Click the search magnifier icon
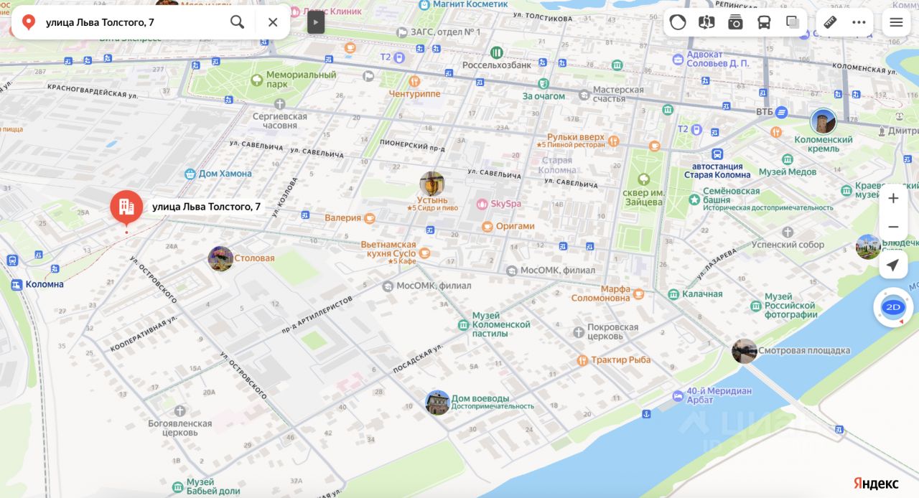The image size is (919, 498). 237,22
